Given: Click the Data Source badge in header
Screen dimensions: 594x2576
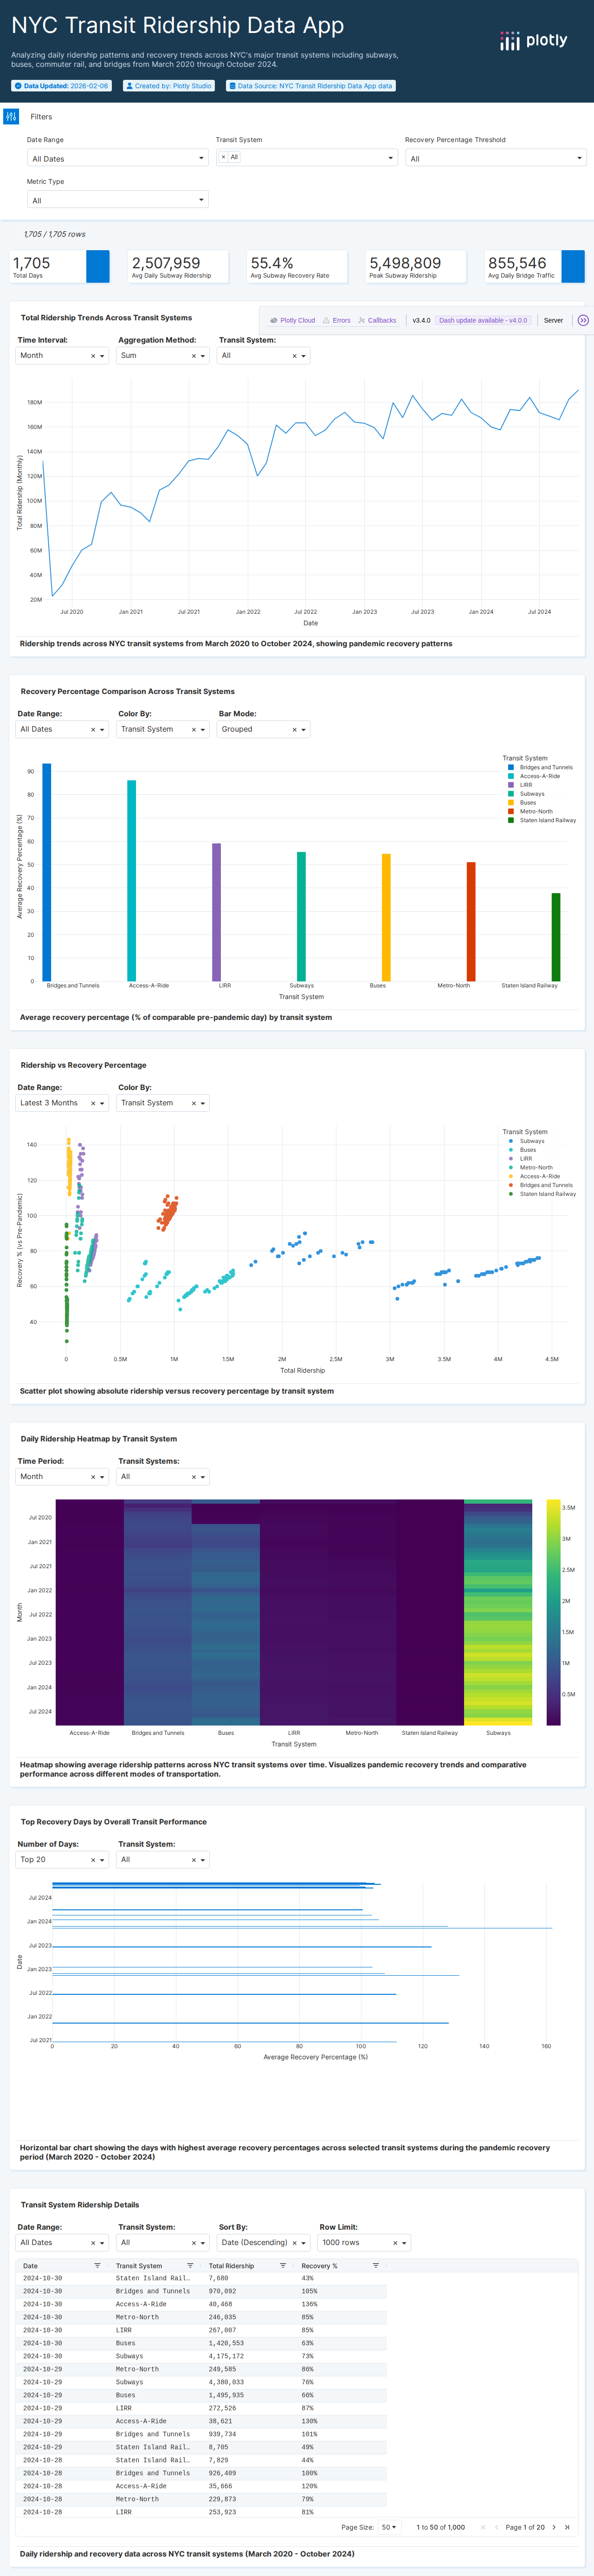Looking at the screenshot, I should pos(310,86).
